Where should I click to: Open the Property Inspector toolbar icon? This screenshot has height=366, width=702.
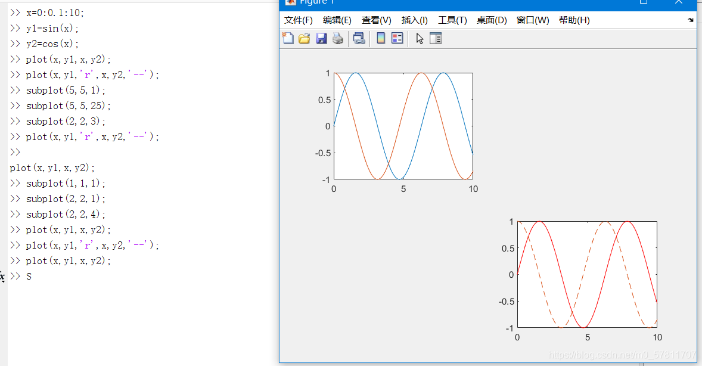(435, 39)
